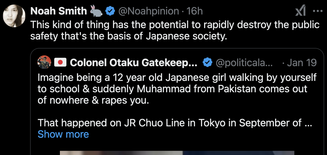The width and height of the screenshot is (327, 155).
Task: Click the quoted account's verified badge
Action: 208,63
